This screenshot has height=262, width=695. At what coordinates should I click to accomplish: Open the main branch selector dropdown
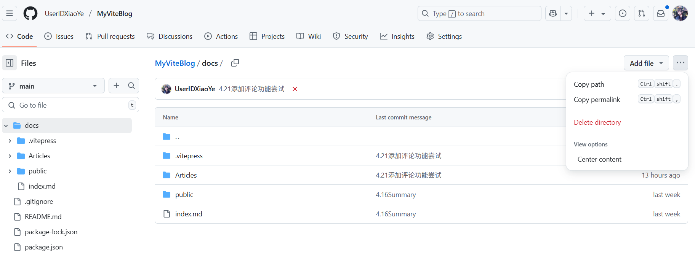coord(53,86)
